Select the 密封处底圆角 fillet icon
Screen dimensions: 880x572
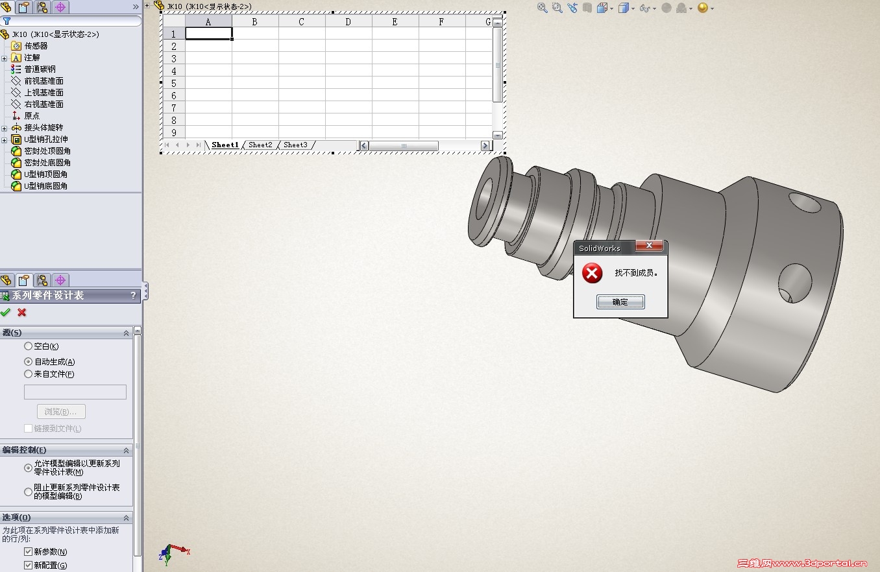[x=16, y=163]
